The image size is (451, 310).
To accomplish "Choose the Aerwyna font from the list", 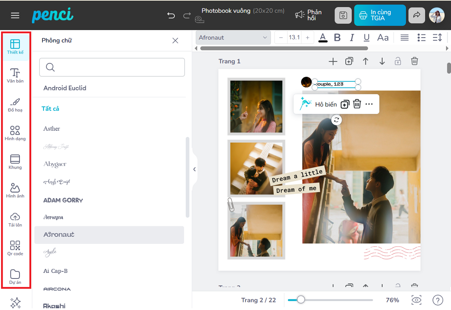I will (x=53, y=217).
